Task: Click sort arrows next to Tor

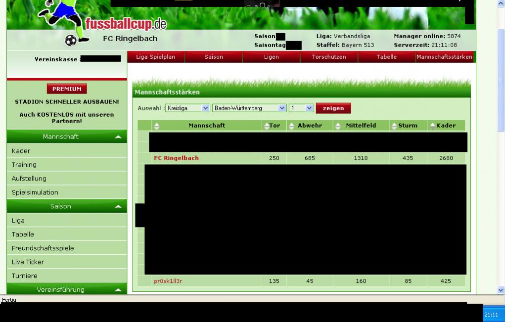Action: (x=267, y=126)
